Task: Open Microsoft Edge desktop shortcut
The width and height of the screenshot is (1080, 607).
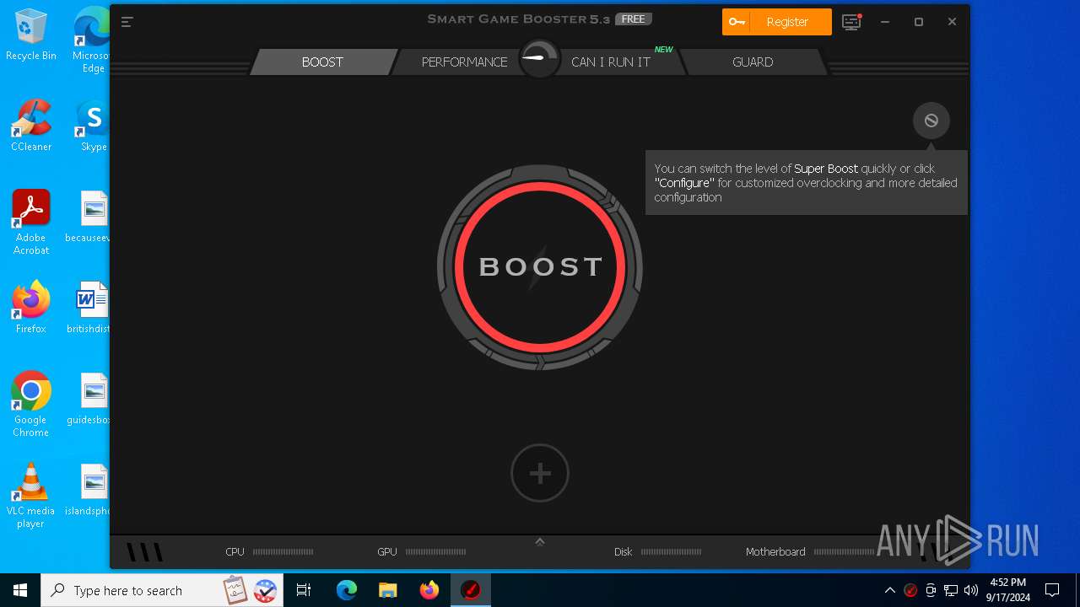Action: pos(94,40)
